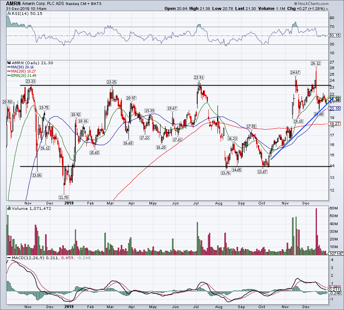Image resolution: width=344 pixels, height=310 pixels.
Task: Click the volume bars icon beside Volume label
Action: point(9,208)
